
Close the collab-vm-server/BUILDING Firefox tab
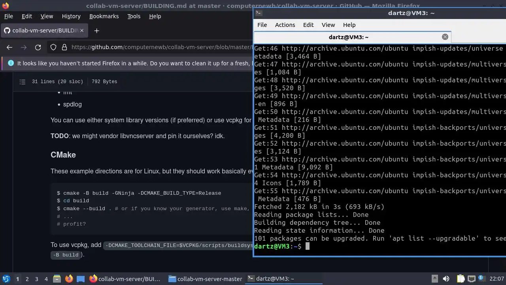(x=82, y=30)
